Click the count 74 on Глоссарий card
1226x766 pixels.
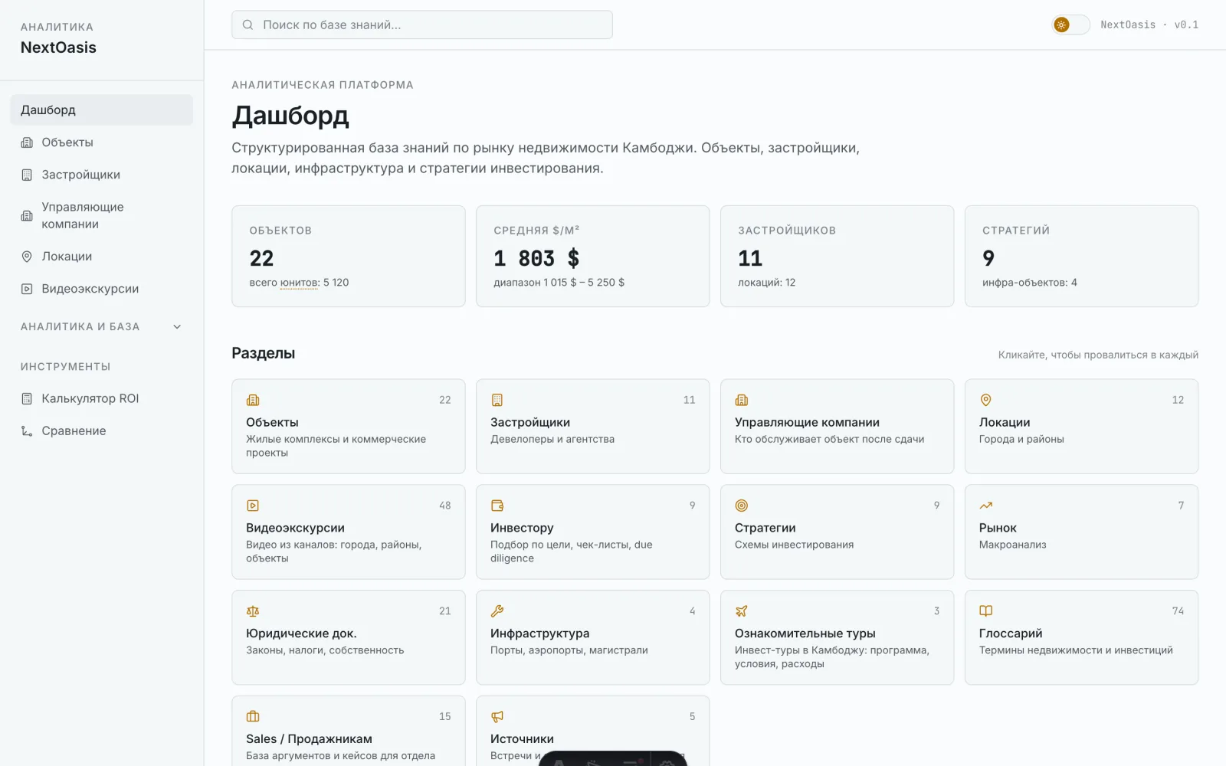[x=1178, y=611]
